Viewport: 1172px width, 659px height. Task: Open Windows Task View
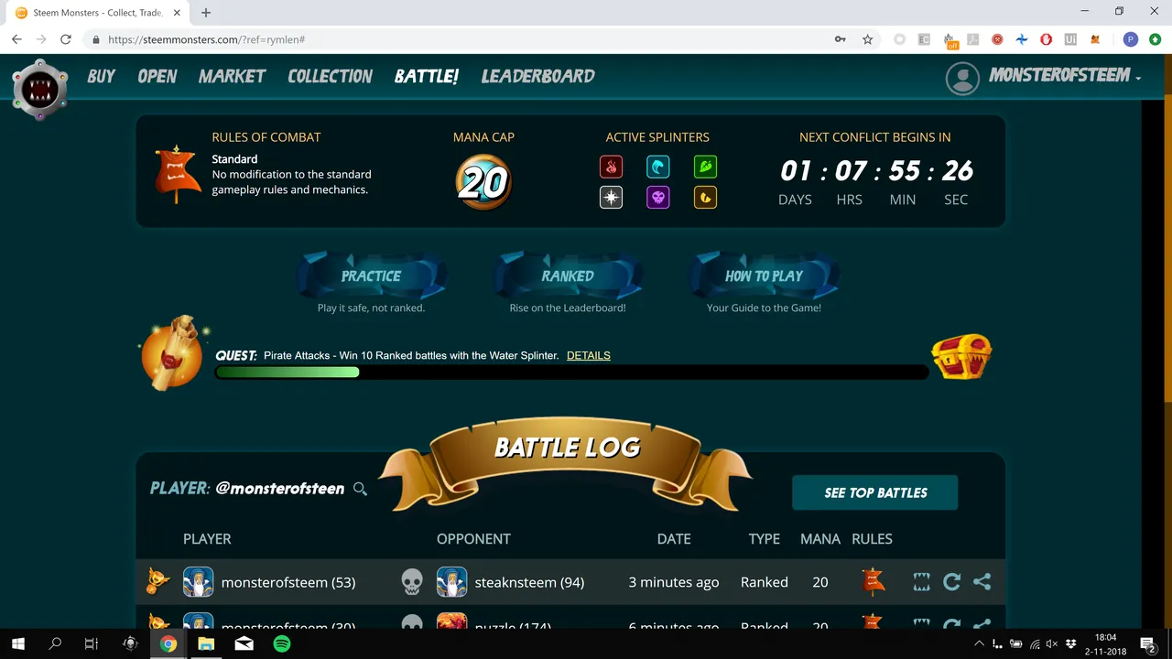[92, 643]
